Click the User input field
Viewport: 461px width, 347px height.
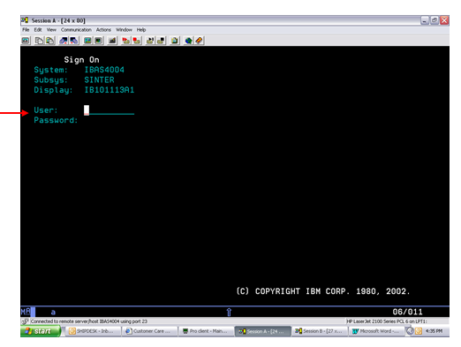[109, 110]
